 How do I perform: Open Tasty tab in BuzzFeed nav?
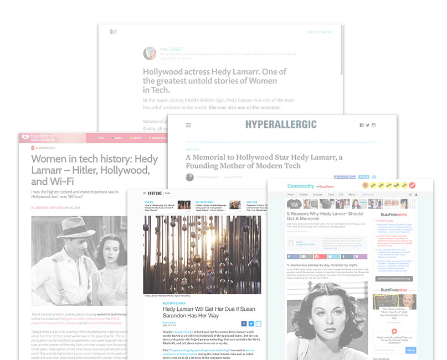pos(331,195)
